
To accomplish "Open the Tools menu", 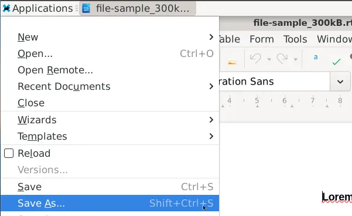I will click(295, 39).
